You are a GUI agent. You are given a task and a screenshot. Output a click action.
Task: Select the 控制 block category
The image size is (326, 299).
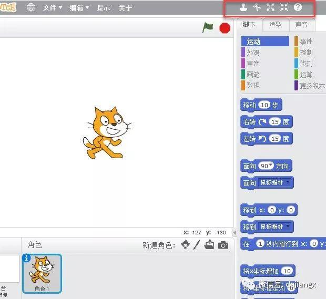coord(303,52)
